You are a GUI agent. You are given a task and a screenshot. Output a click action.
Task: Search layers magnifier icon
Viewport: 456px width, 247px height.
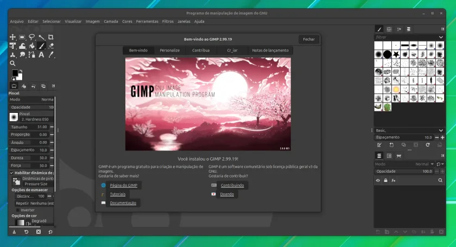440,180
